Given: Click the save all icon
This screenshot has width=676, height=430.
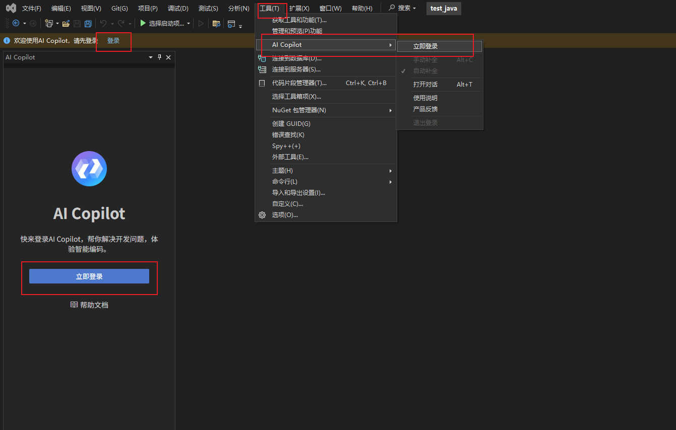Looking at the screenshot, I should tap(88, 23).
